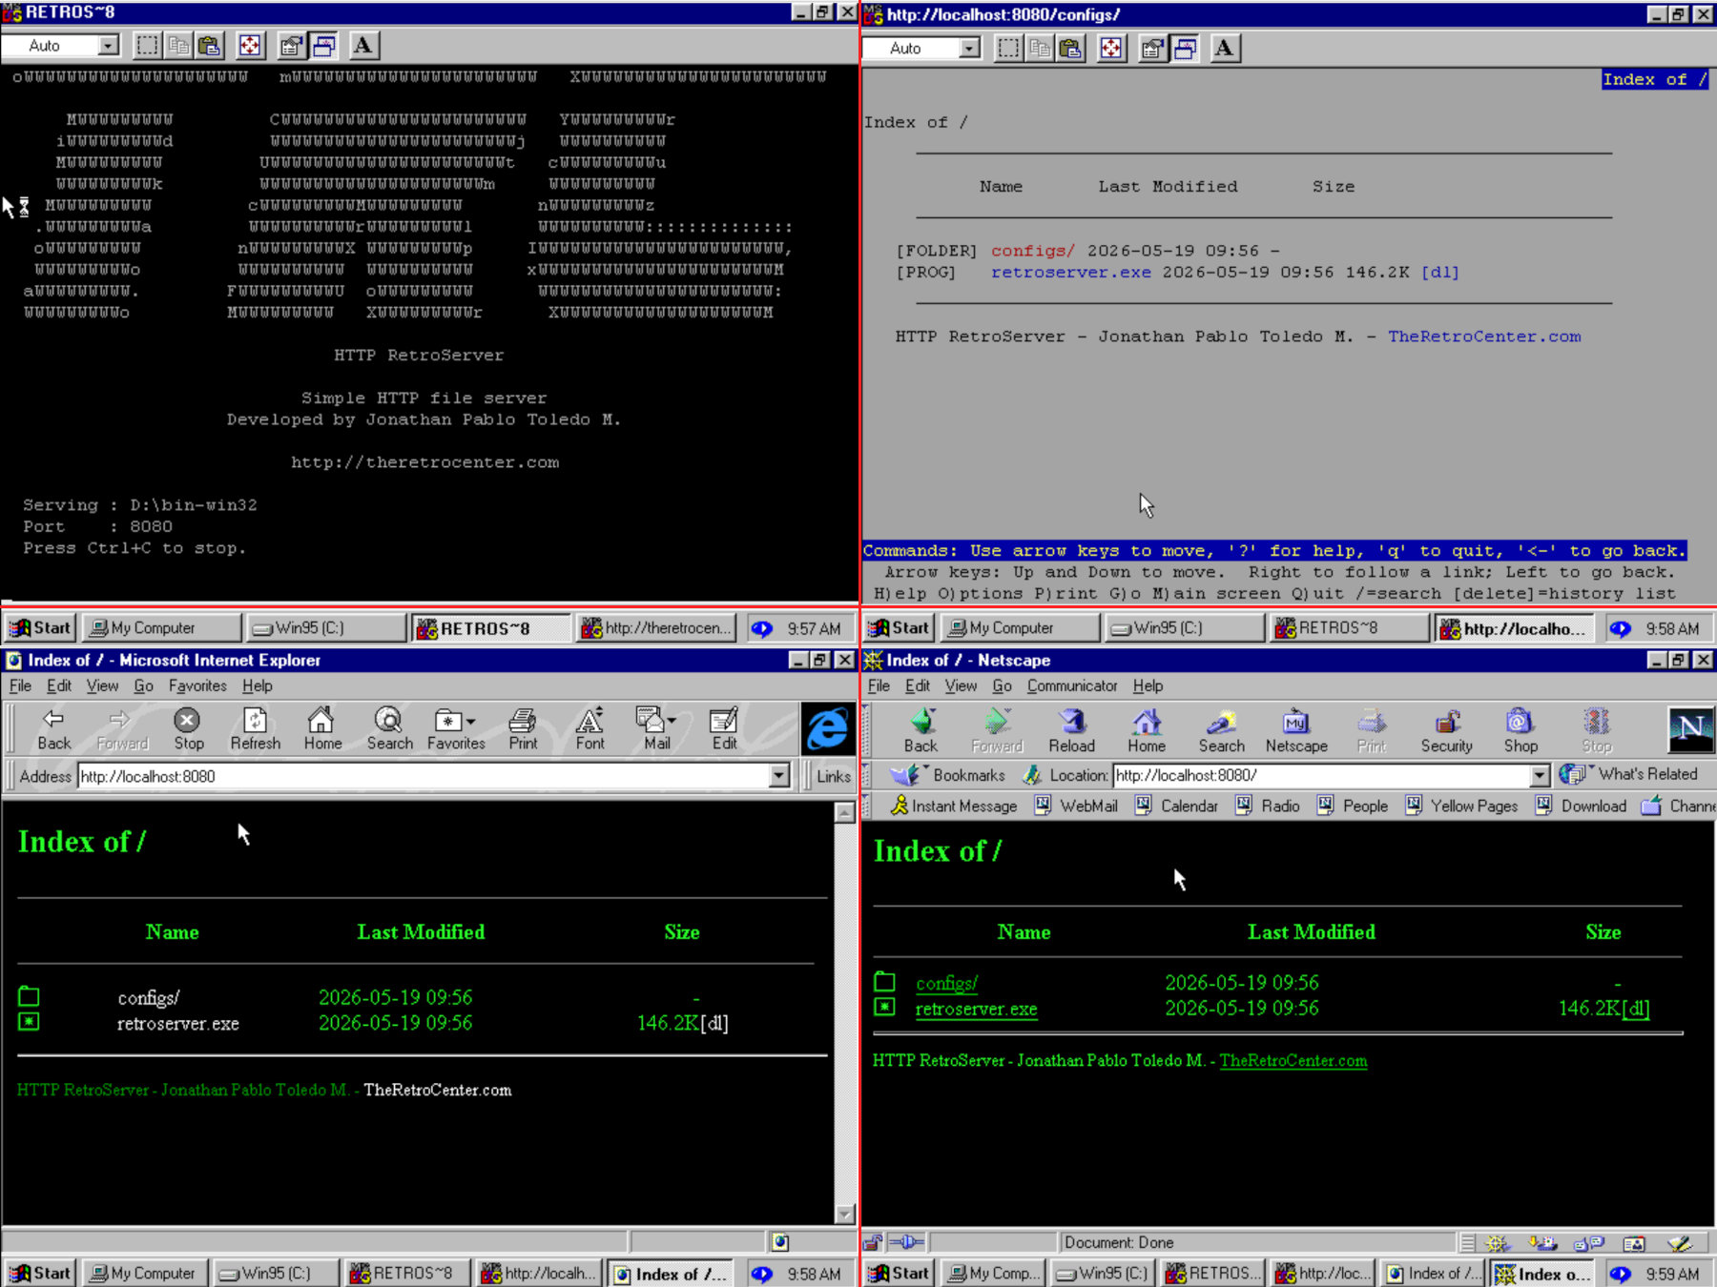The image size is (1717, 1287).
Task: Click Instant Message in Netscape personal toolbar
Action: (x=953, y=806)
